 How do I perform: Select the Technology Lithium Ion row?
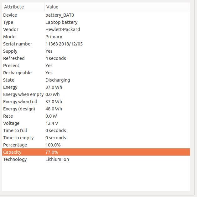pos(96,159)
